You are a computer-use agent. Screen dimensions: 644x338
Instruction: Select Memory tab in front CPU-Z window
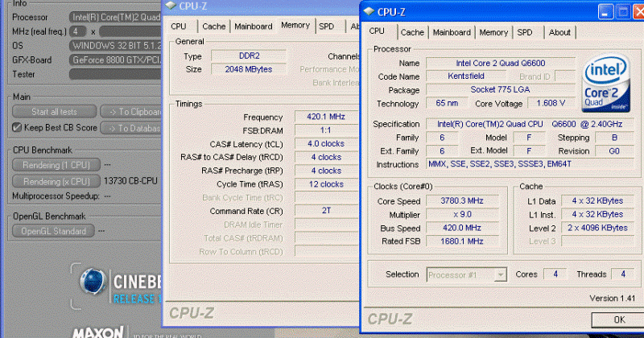pyautogui.click(x=493, y=32)
